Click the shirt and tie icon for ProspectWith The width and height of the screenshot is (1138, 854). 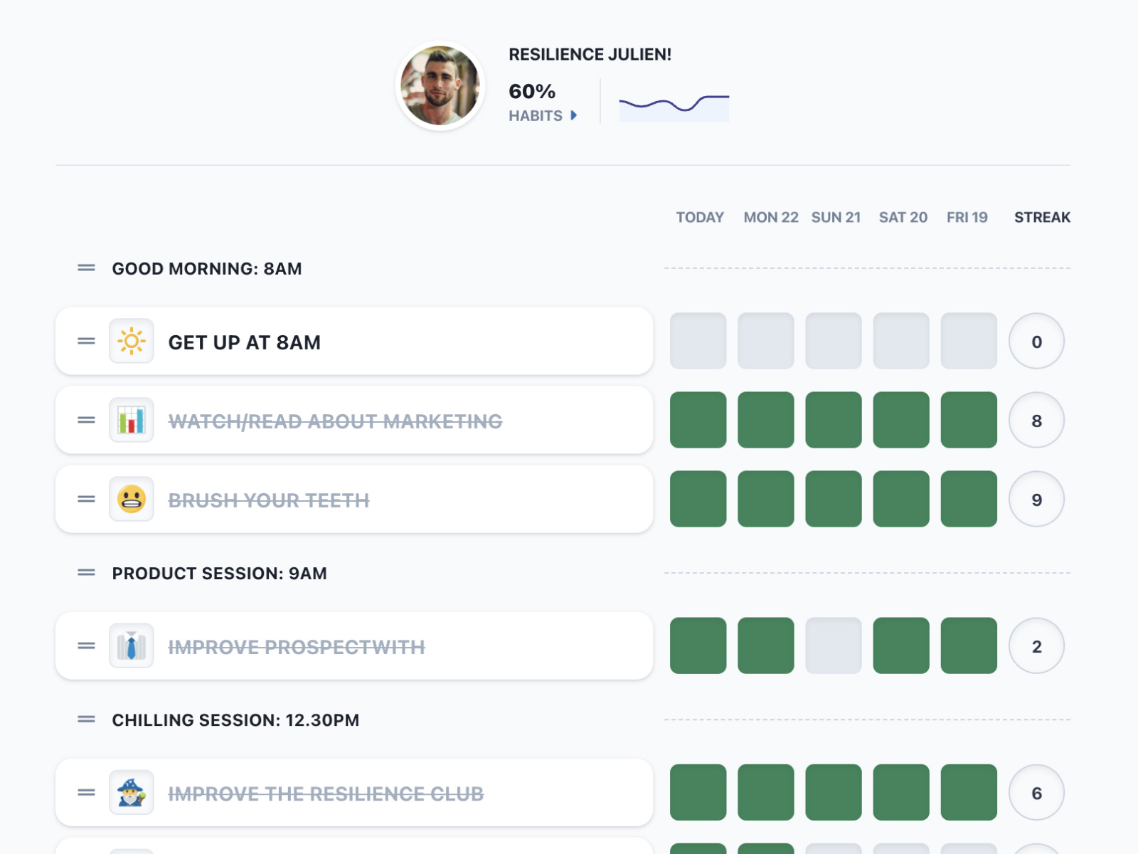click(x=132, y=646)
